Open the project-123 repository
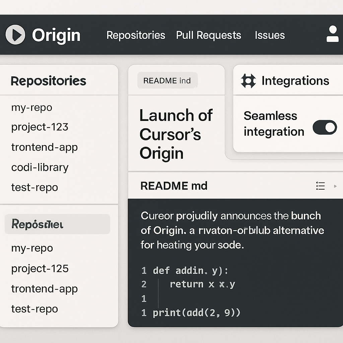This screenshot has height=343, width=343. (x=40, y=127)
